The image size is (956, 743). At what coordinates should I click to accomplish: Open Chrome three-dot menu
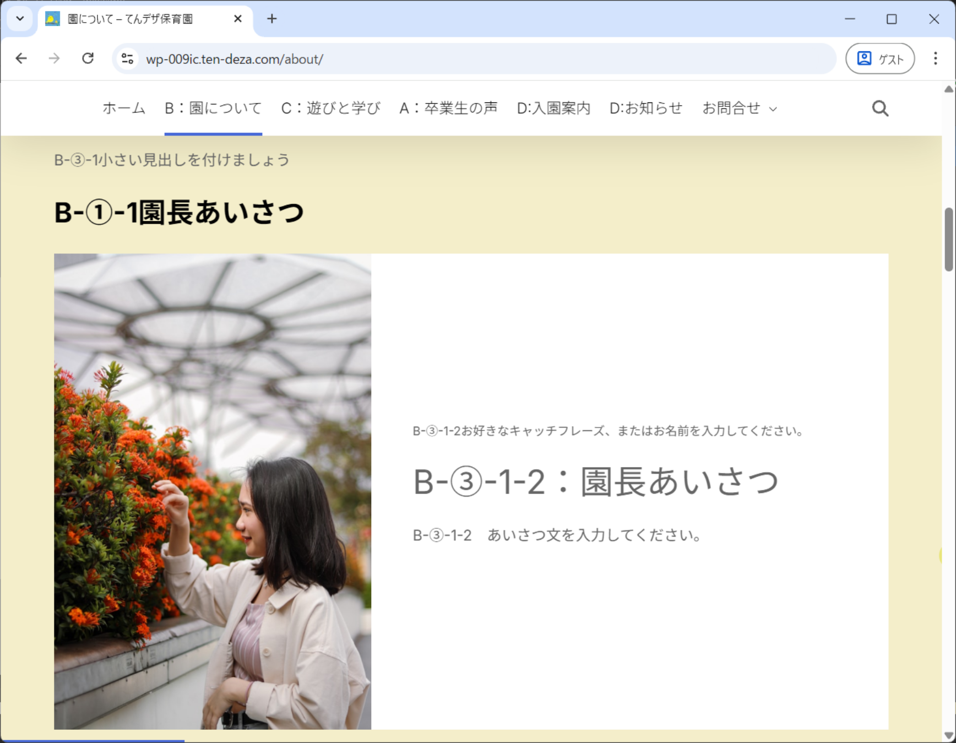935,58
